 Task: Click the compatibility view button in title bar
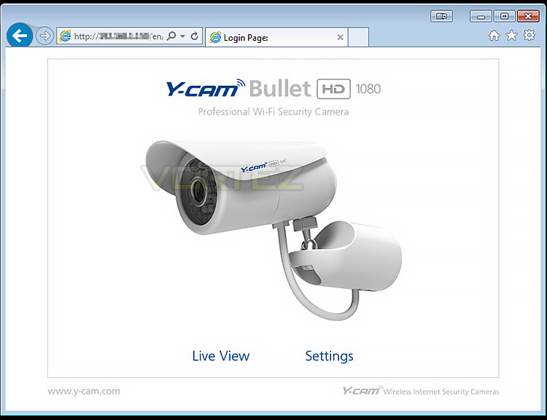click(441, 16)
